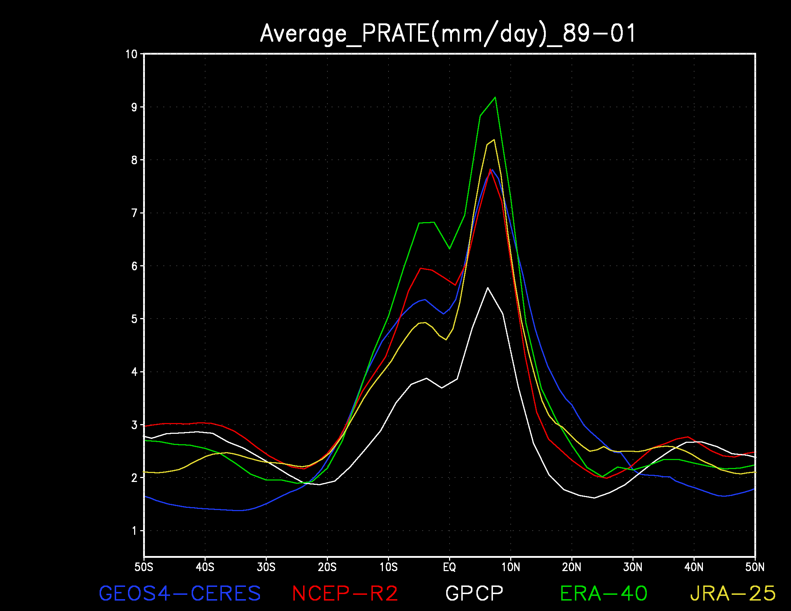This screenshot has width=791, height=611.
Task: Click the green ERA-40 legend label
Action: click(604, 594)
